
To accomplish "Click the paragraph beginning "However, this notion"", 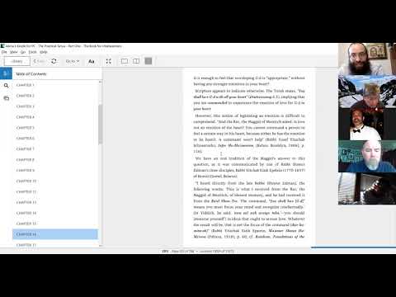I will click(x=249, y=134).
